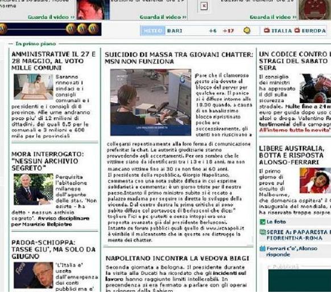Click the sunny weather icon for Bari
The height and width of the screenshot is (293, 331).
[x=247, y=30]
